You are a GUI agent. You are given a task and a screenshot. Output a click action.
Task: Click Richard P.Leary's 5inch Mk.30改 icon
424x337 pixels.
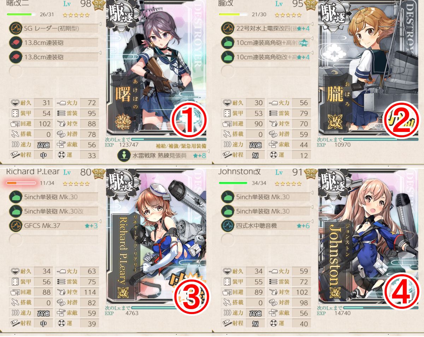[15, 211]
